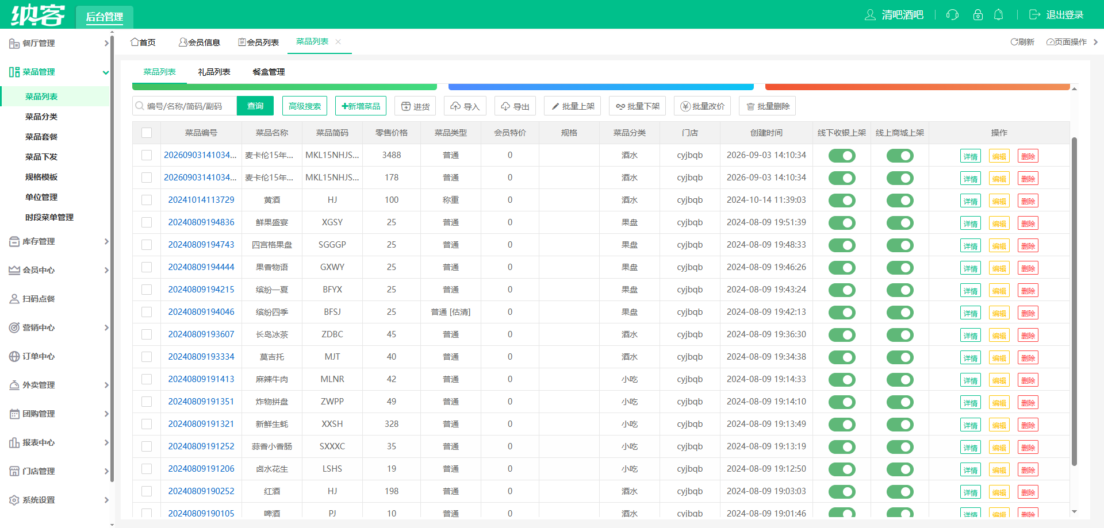The height and width of the screenshot is (528, 1104).
Task: Click the user avatar icon beside 清吧酒吧
Action: coord(870,14)
